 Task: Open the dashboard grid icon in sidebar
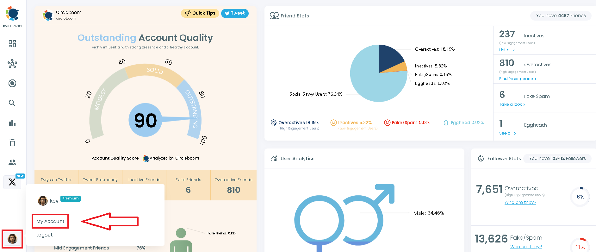pyautogui.click(x=12, y=44)
